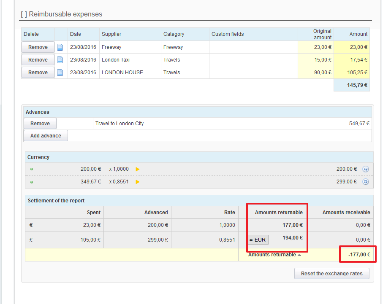
Task: Click yellow arrow on 349,67 € currency row
Action: tap(137, 182)
